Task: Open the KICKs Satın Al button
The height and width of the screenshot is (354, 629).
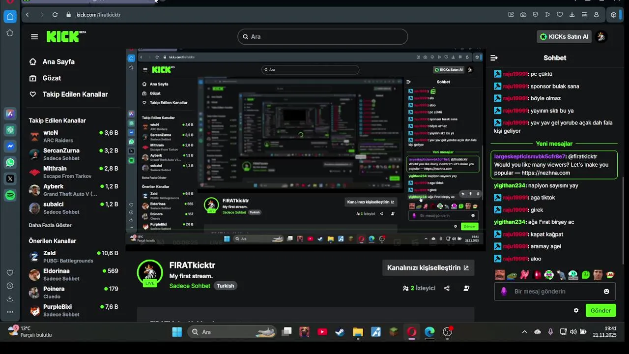Action: [x=564, y=36]
